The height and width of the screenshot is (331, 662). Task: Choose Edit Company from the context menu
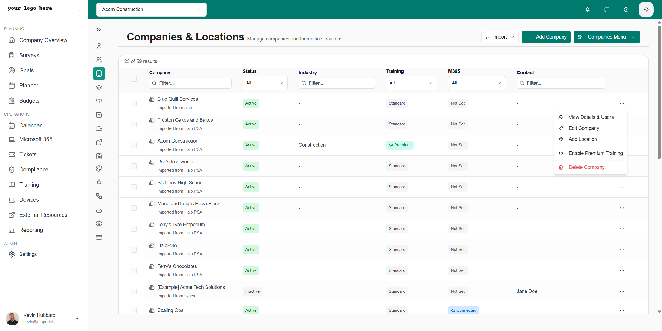coord(584,128)
